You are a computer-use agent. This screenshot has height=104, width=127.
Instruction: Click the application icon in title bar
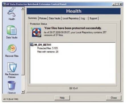click(5, 4)
